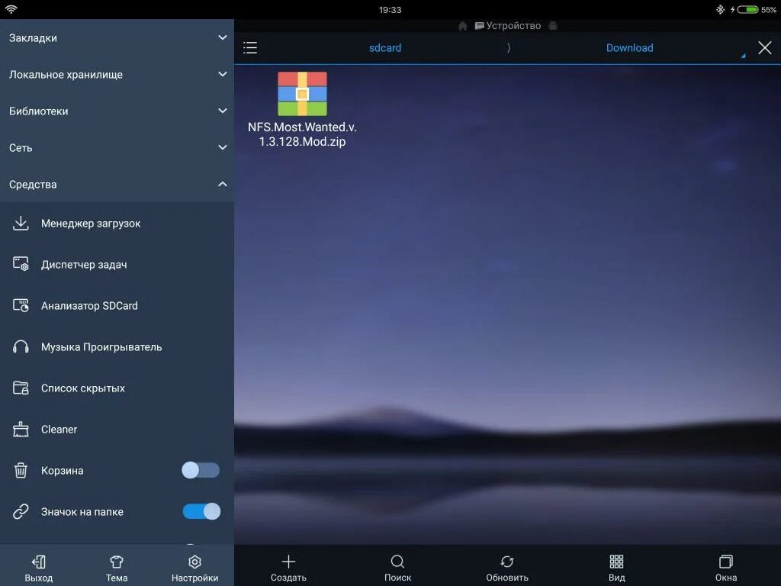781x586 pixels.
Task: Expand the Библиотеки section
Action: (117, 111)
